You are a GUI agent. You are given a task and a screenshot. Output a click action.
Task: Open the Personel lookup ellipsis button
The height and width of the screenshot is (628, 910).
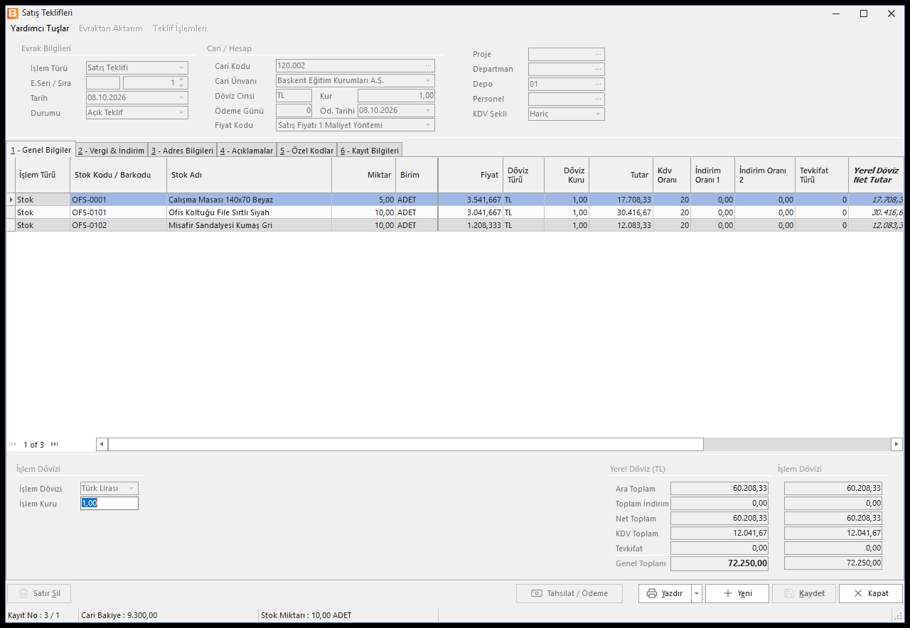click(598, 99)
